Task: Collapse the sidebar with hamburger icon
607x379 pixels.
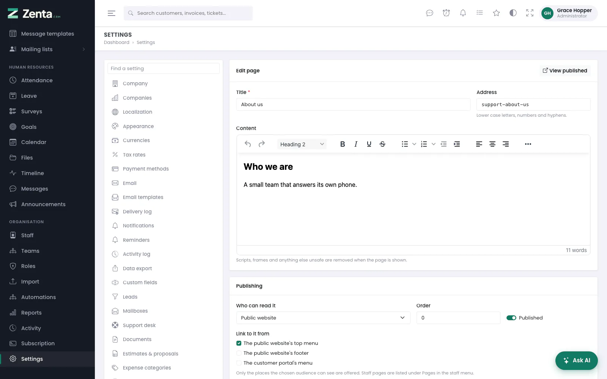Action: (112, 13)
